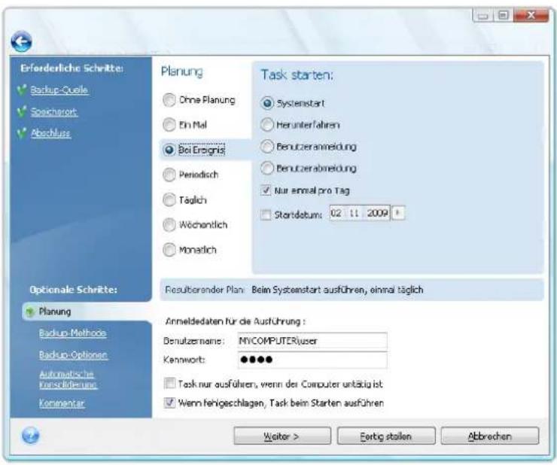Select Benutzerabmeldung as task trigger
Viewport: 557px width, 465px height.
pos(267,168)
